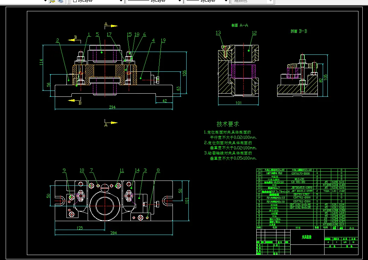Click the left "50" dimension in plan view
Image resolution: width=368 pixels, height=260 pixels.
(48, 196)
